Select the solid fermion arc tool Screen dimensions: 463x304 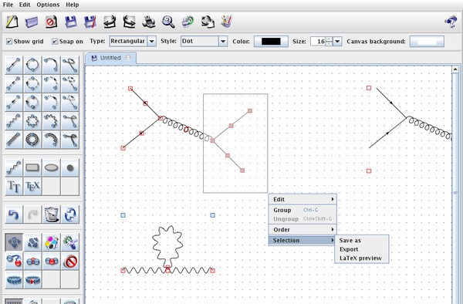coord(51,65)
